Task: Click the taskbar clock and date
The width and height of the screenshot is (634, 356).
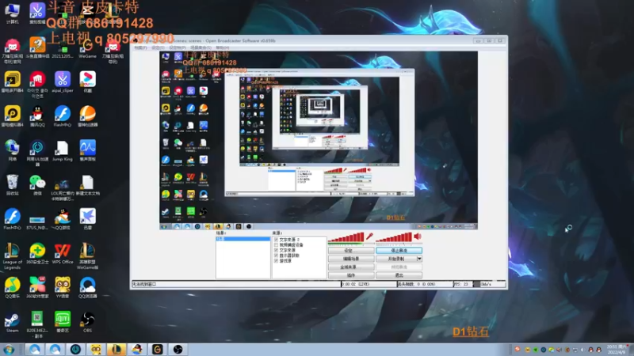Action: coord(617,350)
